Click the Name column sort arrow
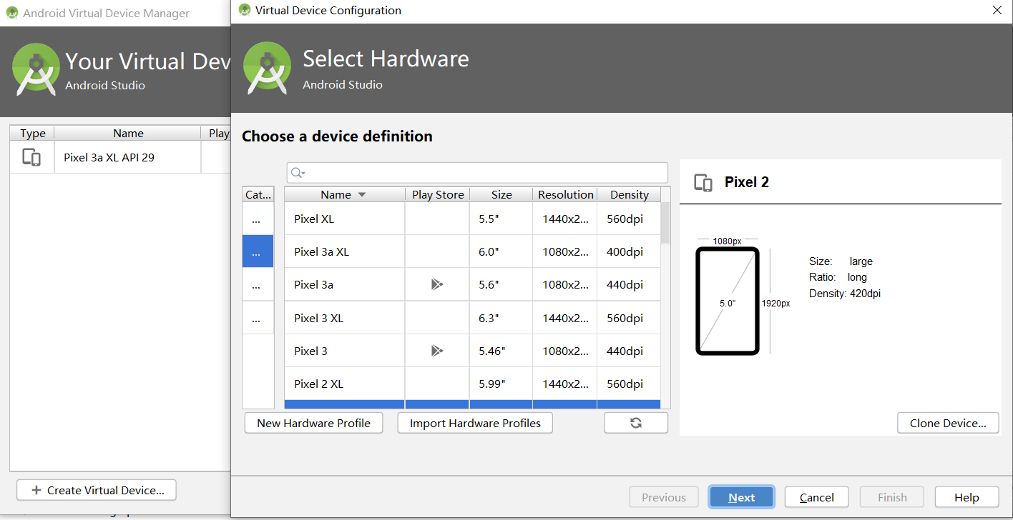 point(362,195)
